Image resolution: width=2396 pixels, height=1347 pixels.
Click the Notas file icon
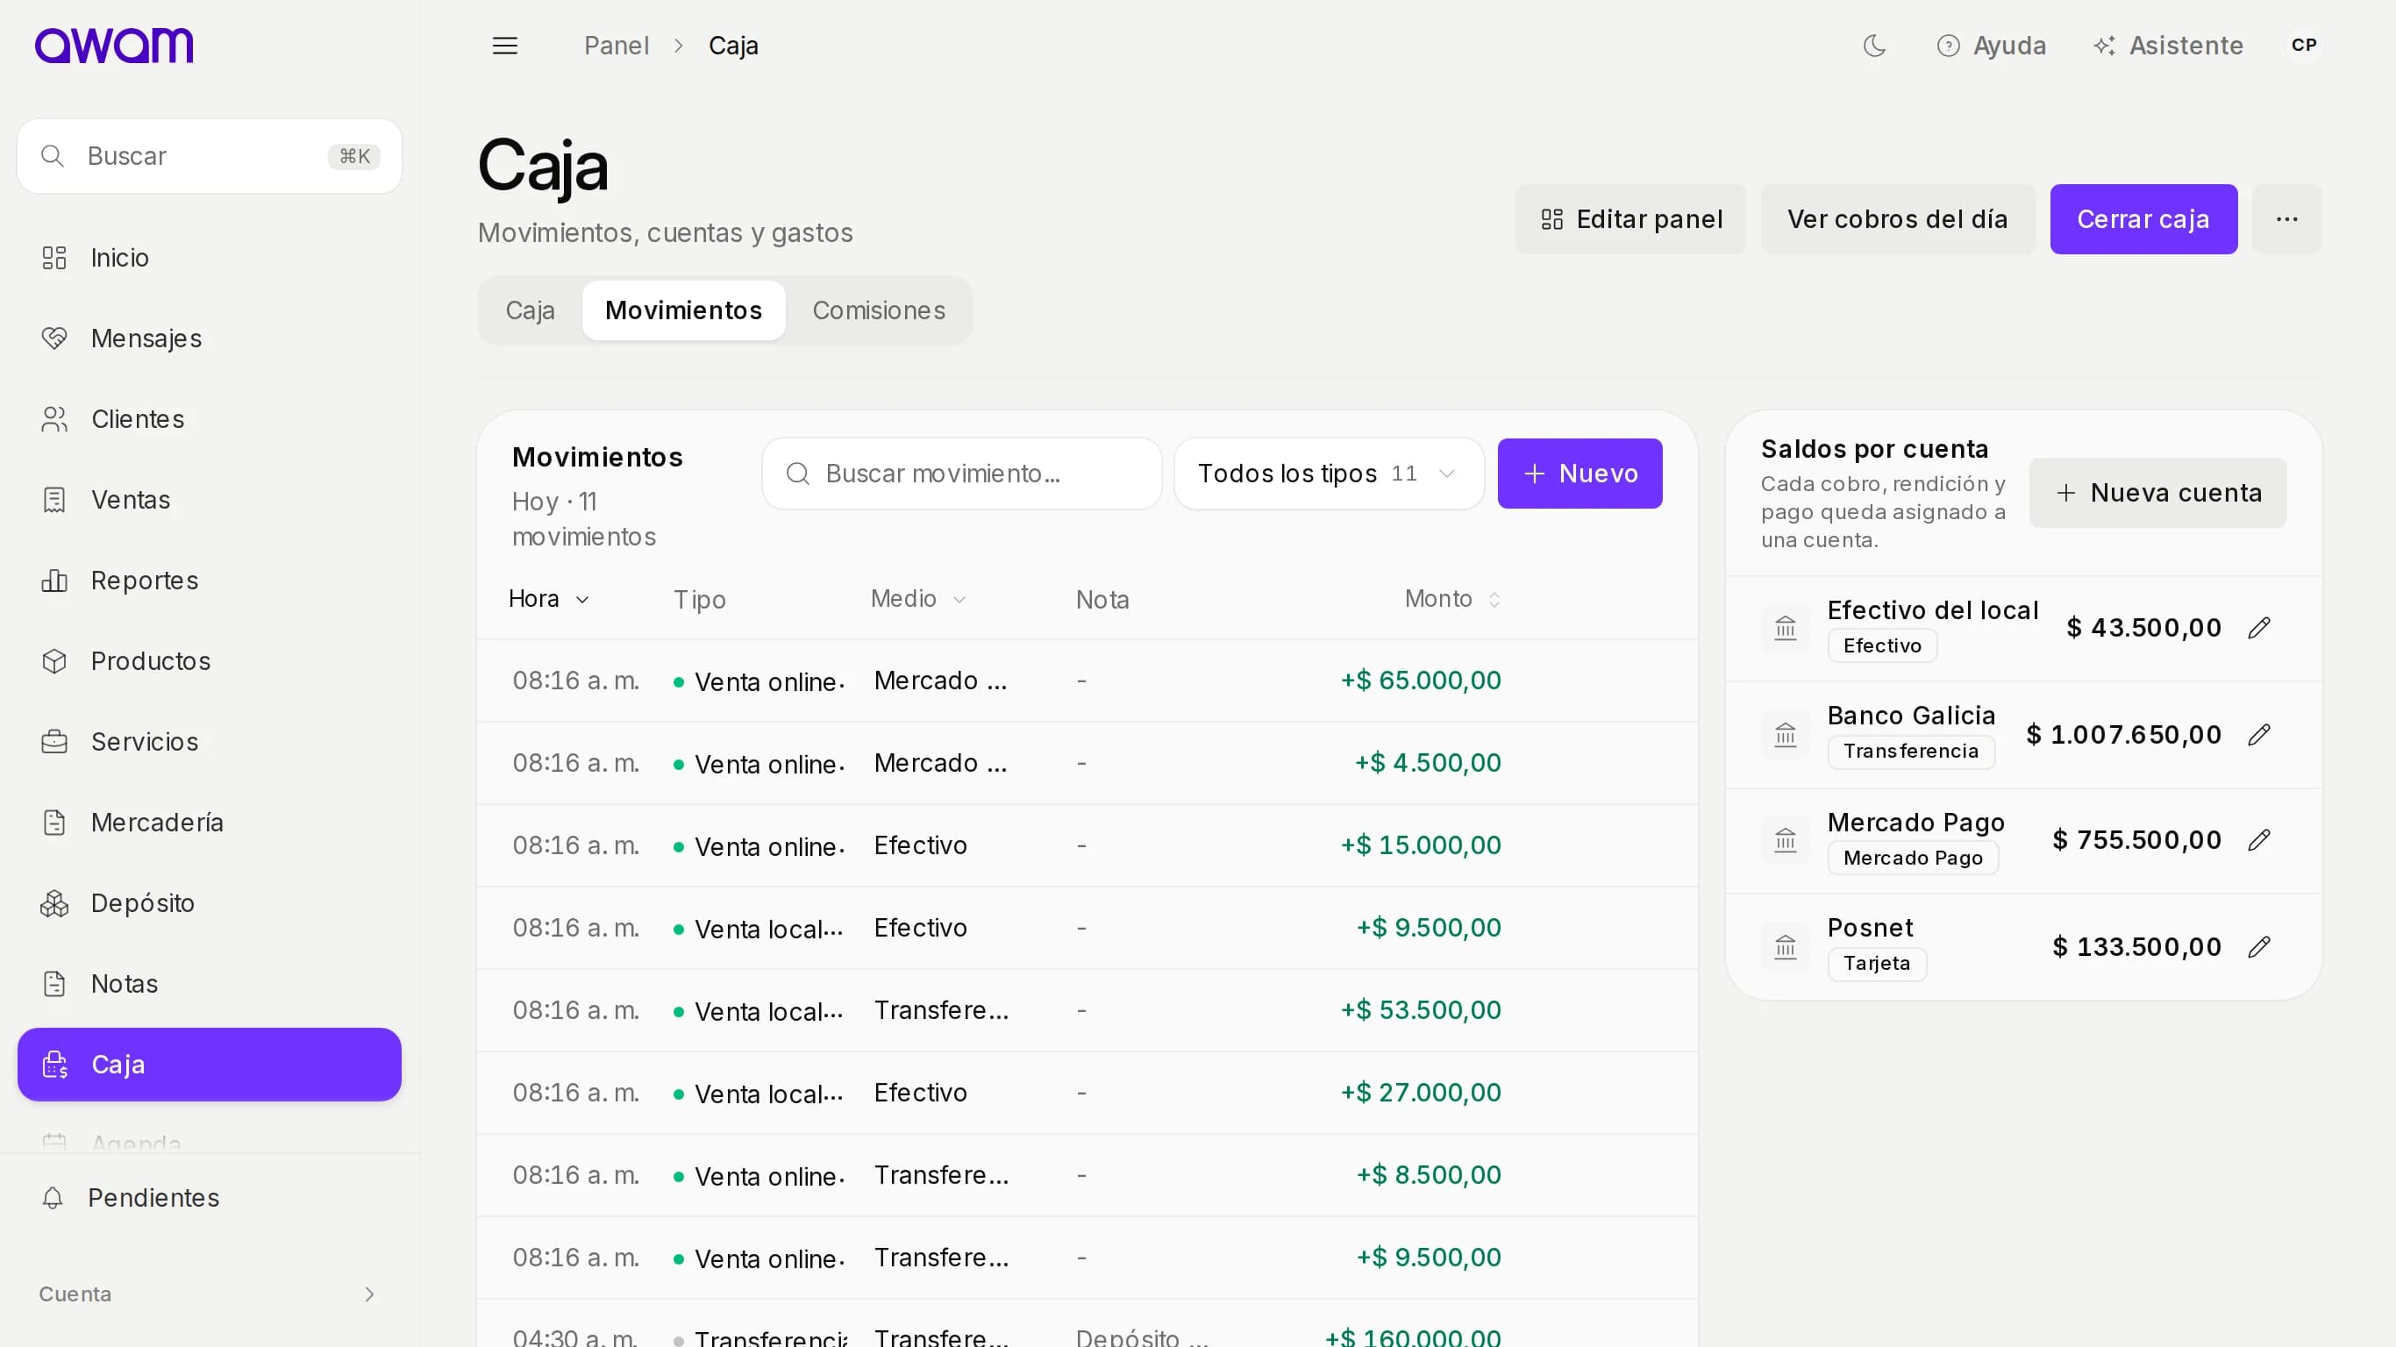(54, 984)
